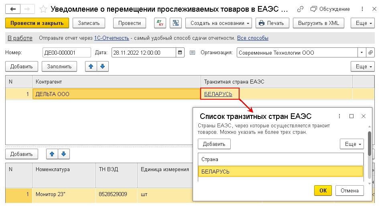Open the Дт/Кт postings icon
Image resolution: width=384 pixels, height=223 pixels.
click(160, 23)
